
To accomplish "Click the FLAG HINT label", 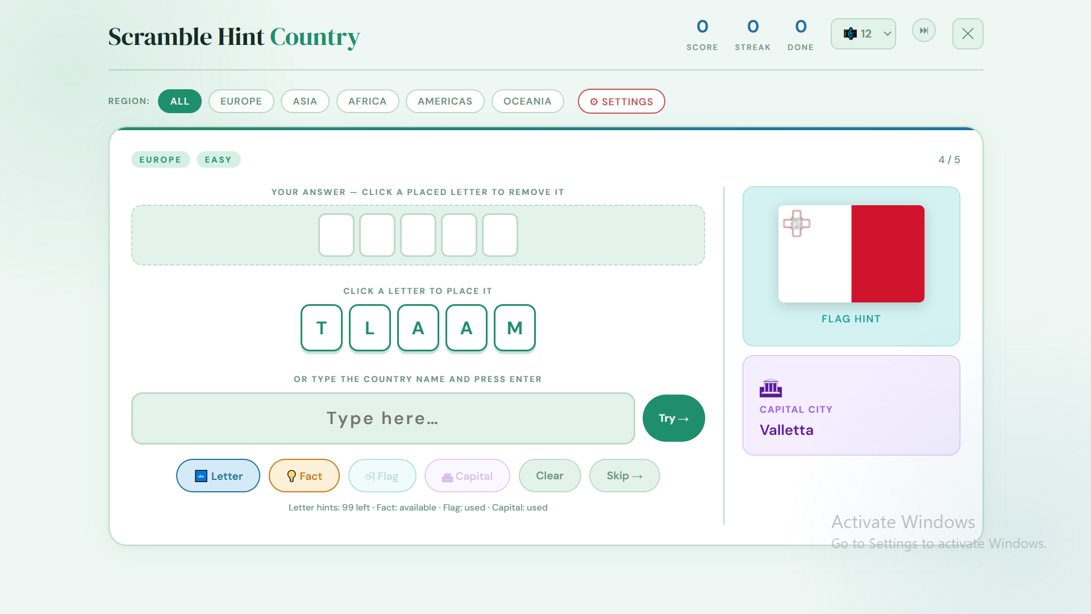I will [851, 319].
